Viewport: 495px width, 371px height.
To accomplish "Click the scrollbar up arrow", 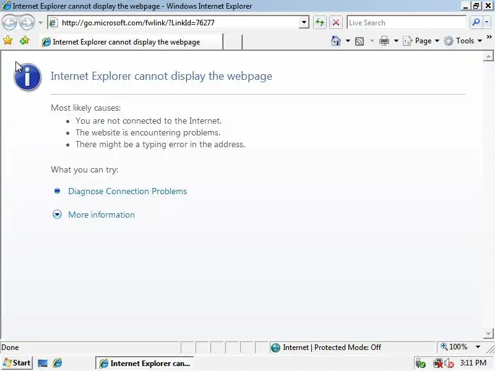I will (488, 56).
